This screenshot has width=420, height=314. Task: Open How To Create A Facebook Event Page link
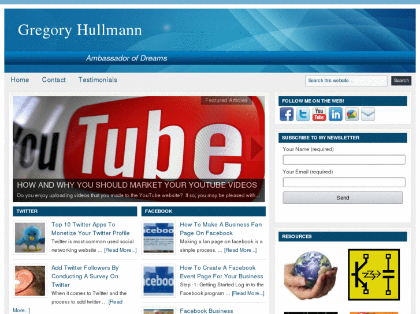coord(221,272)
